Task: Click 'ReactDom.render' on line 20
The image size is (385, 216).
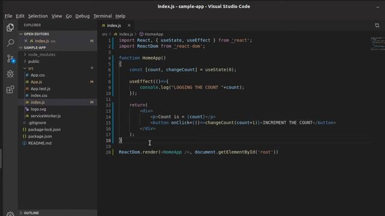Action: [138, 152]
